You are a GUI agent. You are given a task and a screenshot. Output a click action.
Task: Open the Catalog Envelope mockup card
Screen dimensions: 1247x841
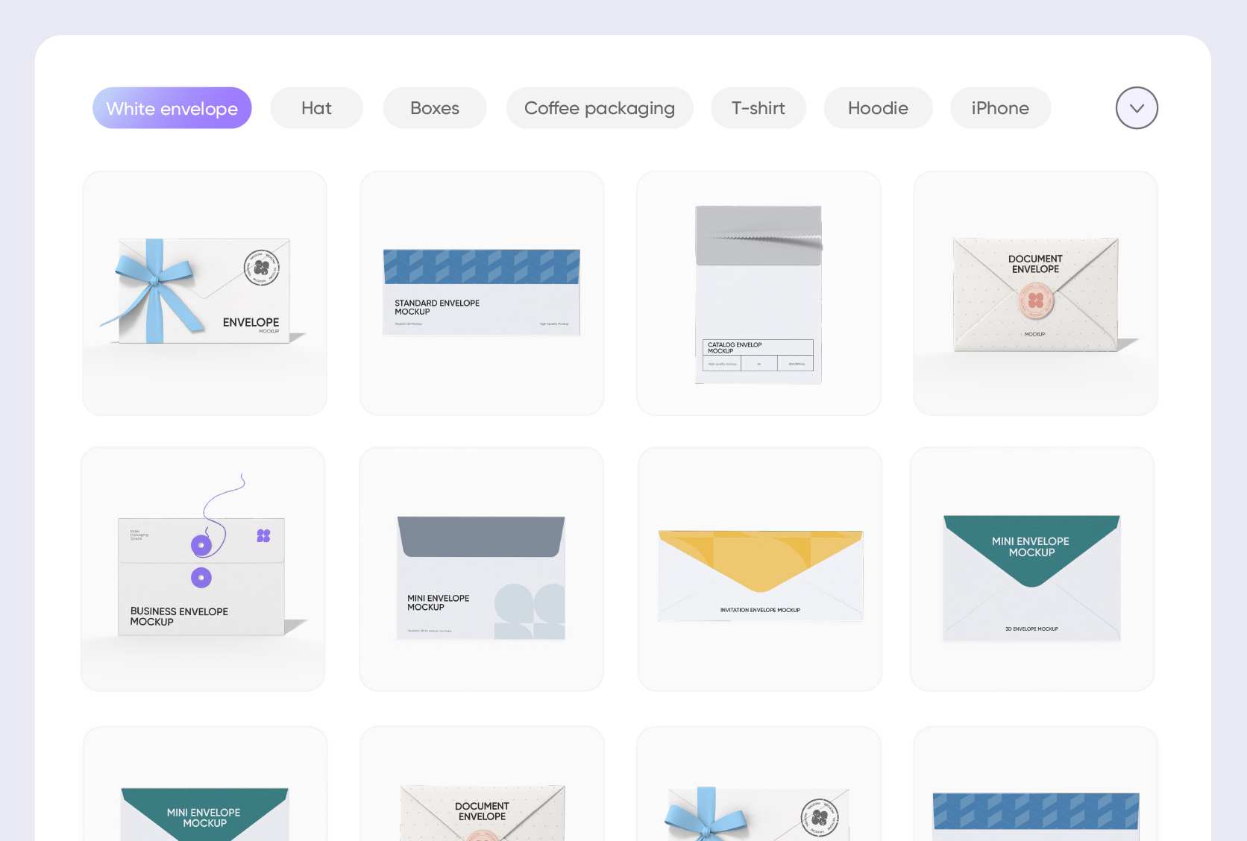[x=758, y=293]
